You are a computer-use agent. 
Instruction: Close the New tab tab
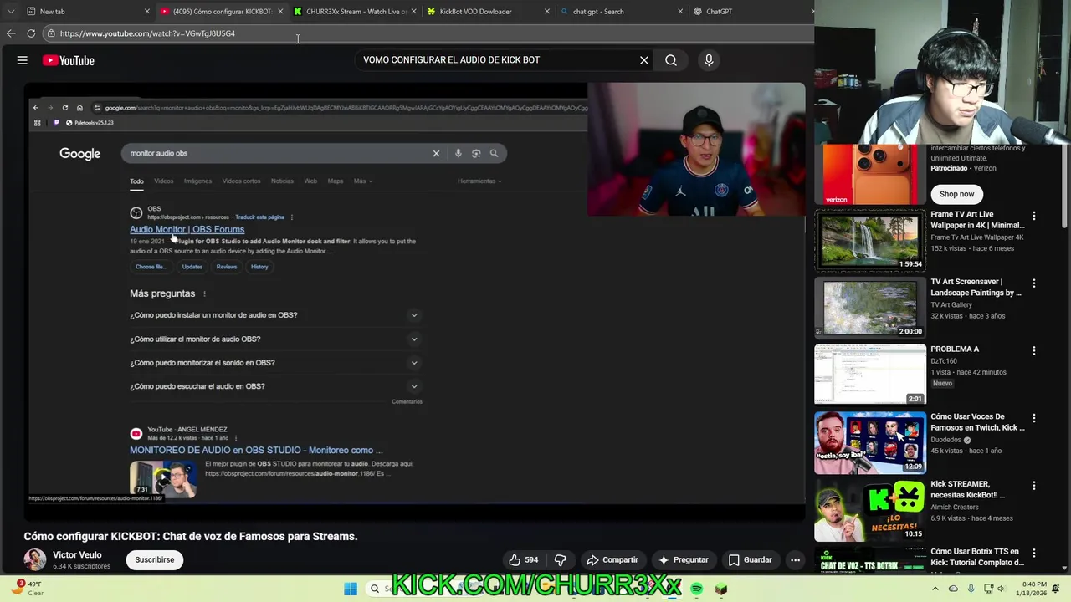coord(147,12)
